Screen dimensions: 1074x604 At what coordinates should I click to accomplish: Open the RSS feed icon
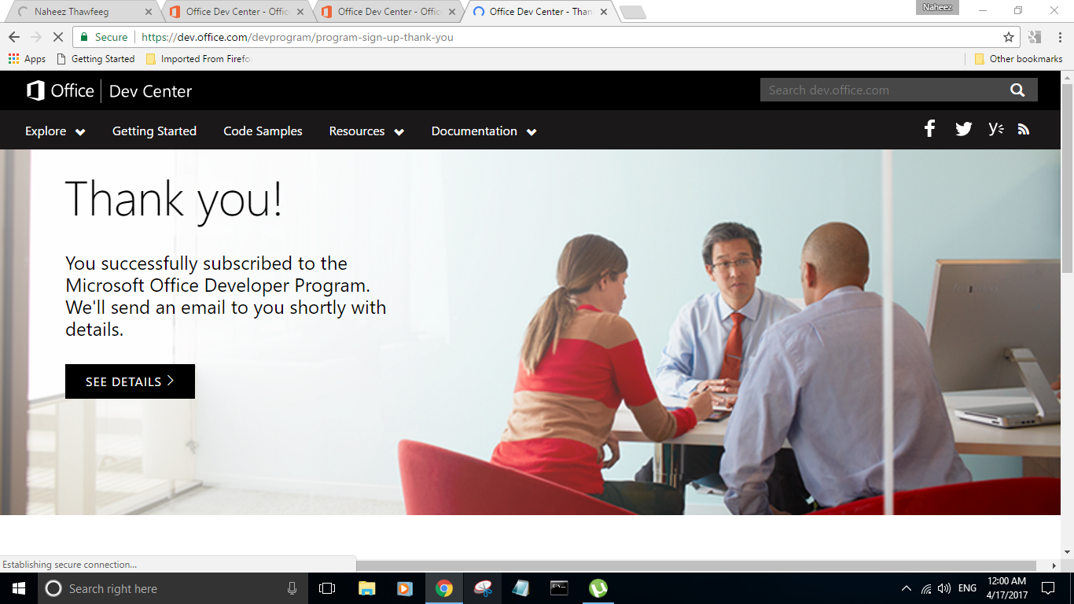click(x=1024, y=128)
